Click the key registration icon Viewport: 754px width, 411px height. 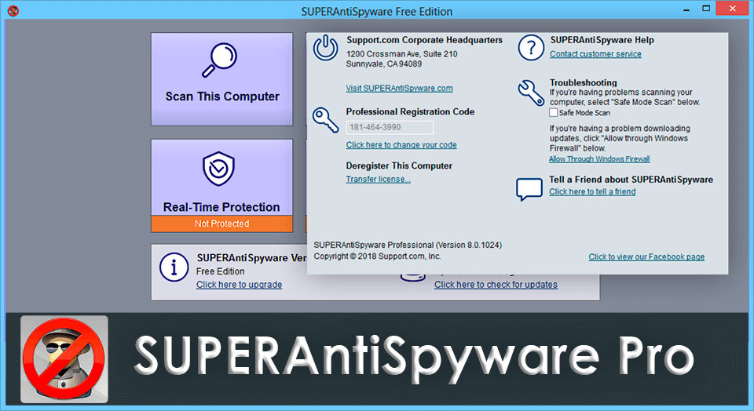tap(326, 118)
